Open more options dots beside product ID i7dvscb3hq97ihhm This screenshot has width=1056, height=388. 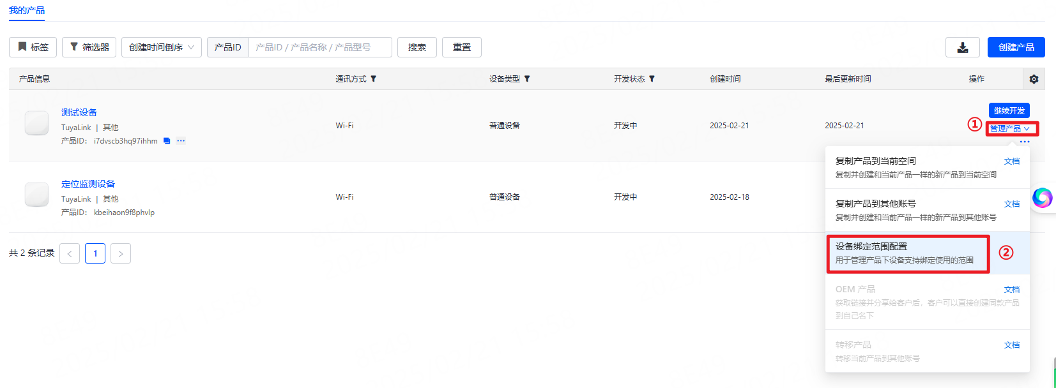pyautogui.click(x=181, y=141)
